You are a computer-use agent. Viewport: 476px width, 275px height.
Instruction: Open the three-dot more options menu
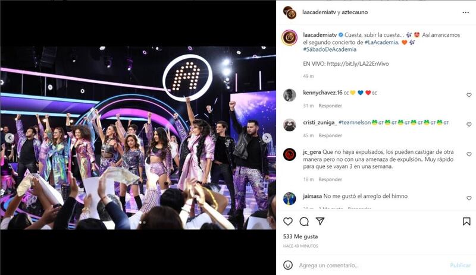pos(465,12)
